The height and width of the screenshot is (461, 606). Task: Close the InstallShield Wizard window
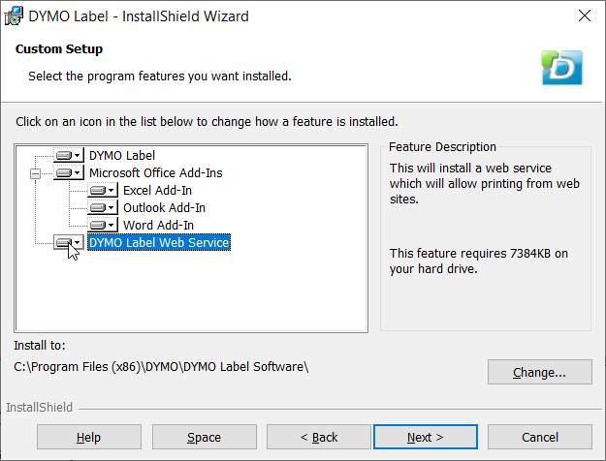pos(585,15)
